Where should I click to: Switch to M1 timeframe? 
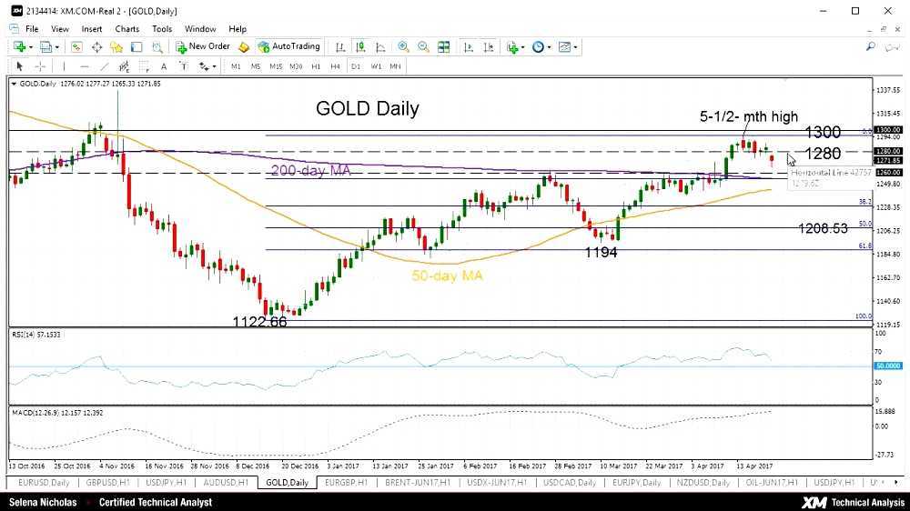236,66
